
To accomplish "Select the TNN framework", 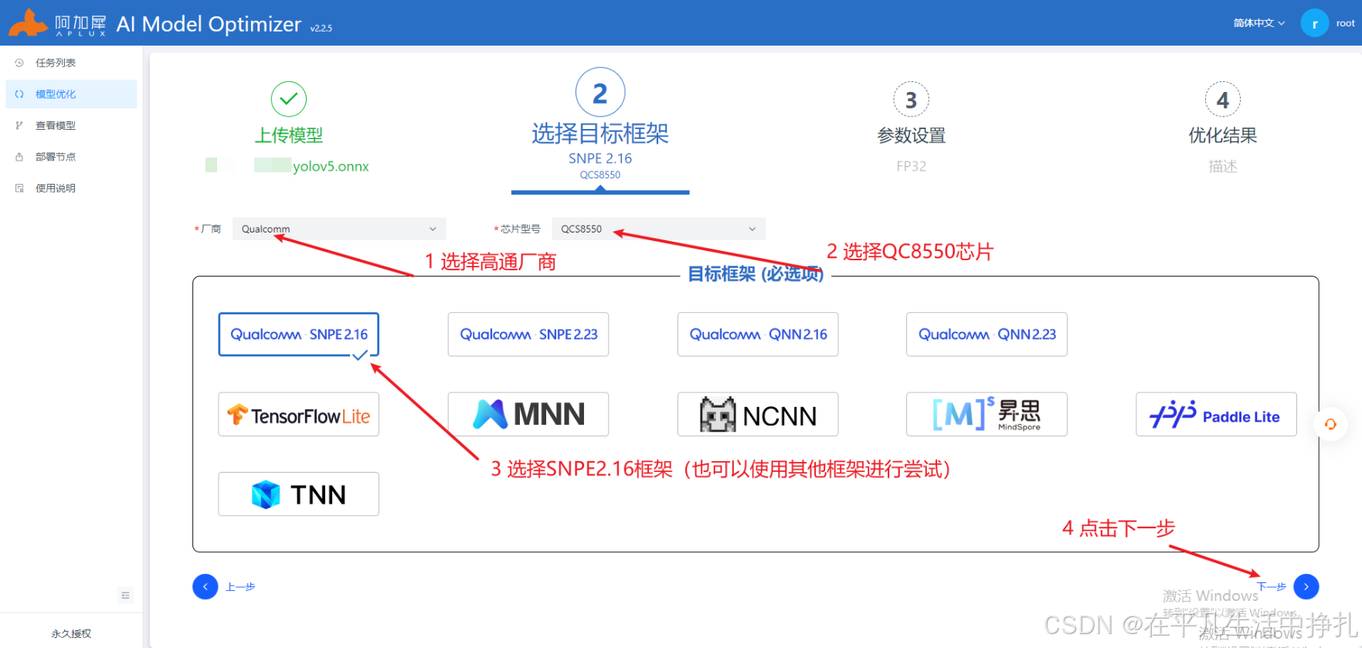I will [299, 494].
